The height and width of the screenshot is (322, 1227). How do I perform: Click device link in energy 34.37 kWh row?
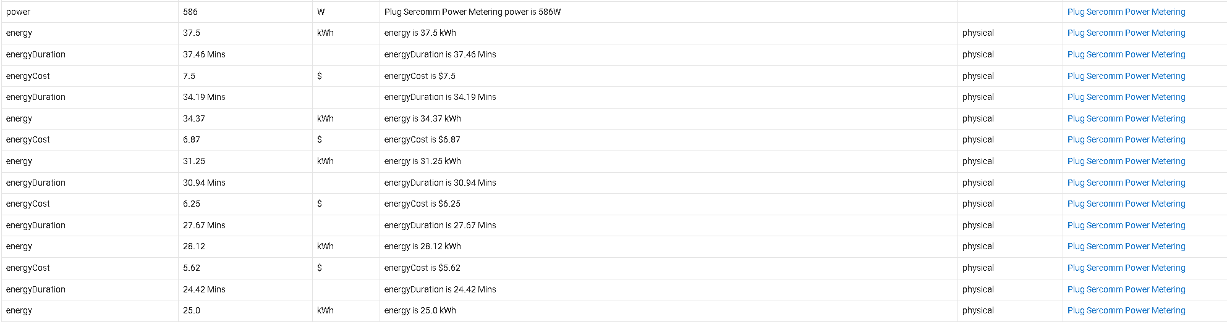click(1126, 118)
